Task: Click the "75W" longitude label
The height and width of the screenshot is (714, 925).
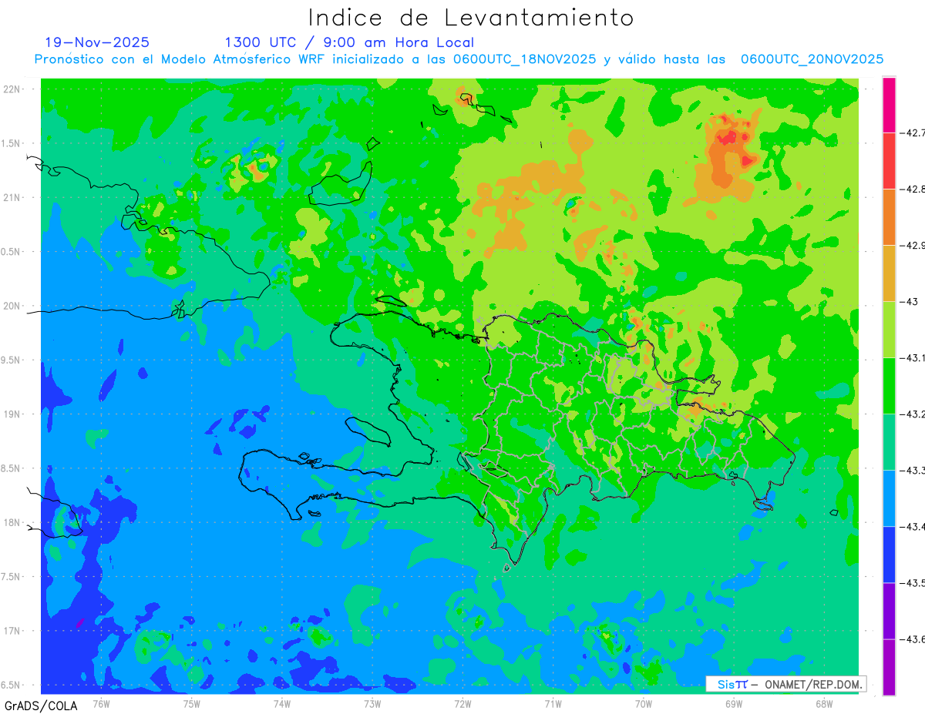Action: (191, 703)
